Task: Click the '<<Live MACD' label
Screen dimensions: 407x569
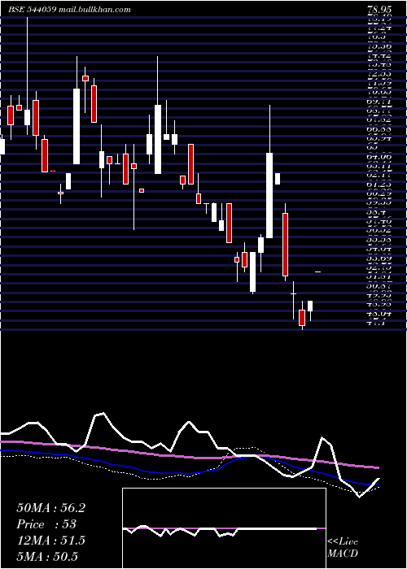Action: click(343, 548)
